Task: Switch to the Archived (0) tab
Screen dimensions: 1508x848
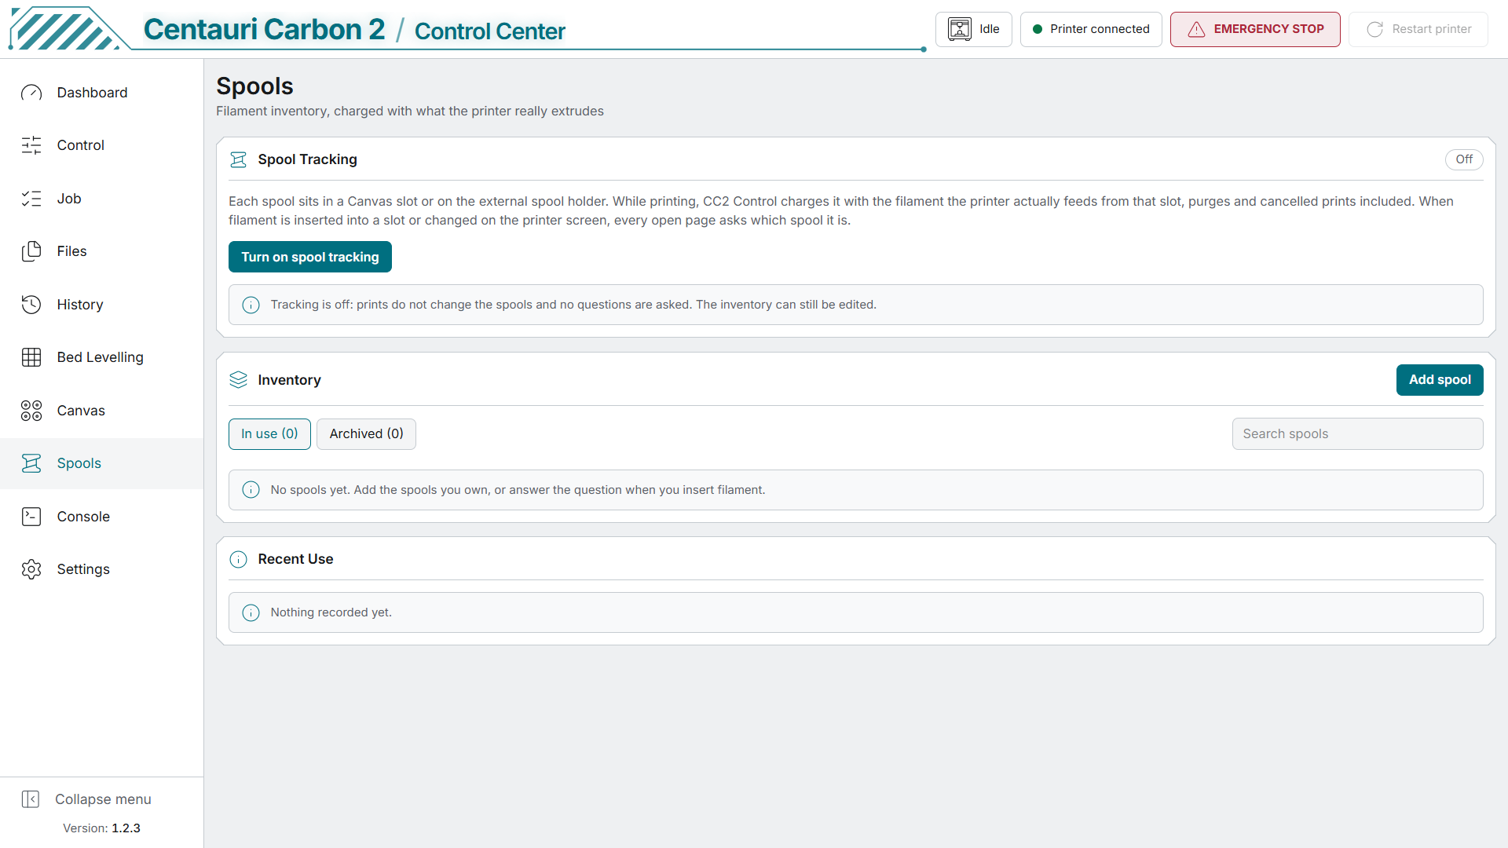Action: (366, 434)
